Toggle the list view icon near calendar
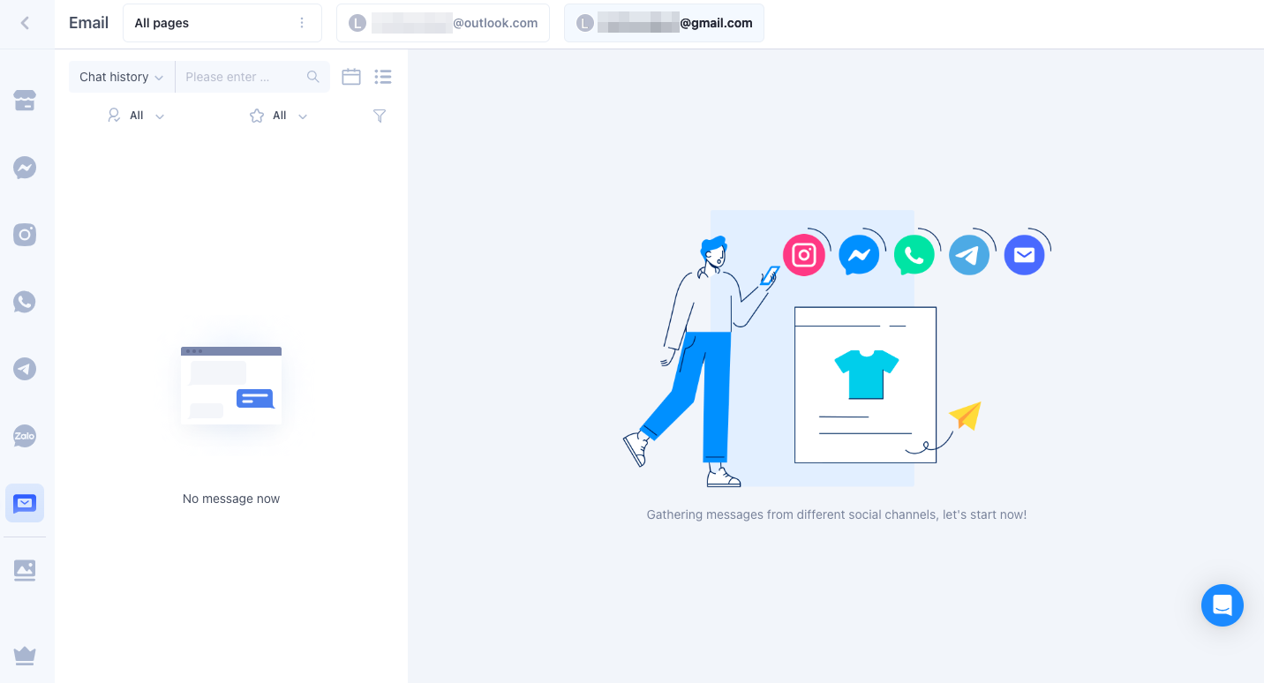The image size is (1264, 683). pyautogui.click(x=382, y=77)
